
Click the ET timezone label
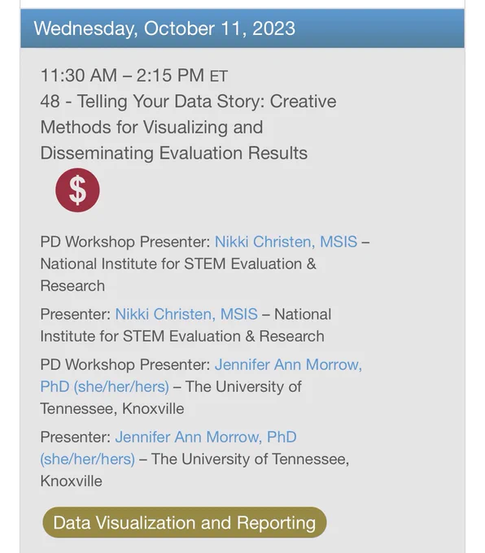(x=219, y=76)
